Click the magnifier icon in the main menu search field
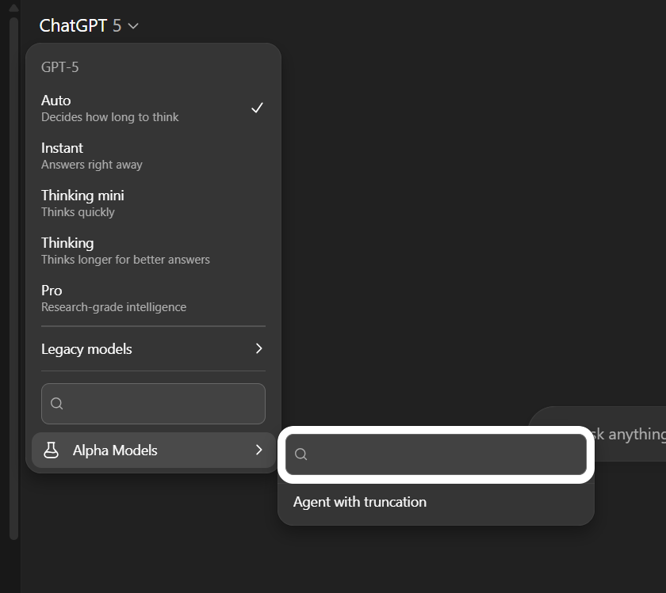Image resolution: width=666 pixels, height=593 pixels. [56, 404]
